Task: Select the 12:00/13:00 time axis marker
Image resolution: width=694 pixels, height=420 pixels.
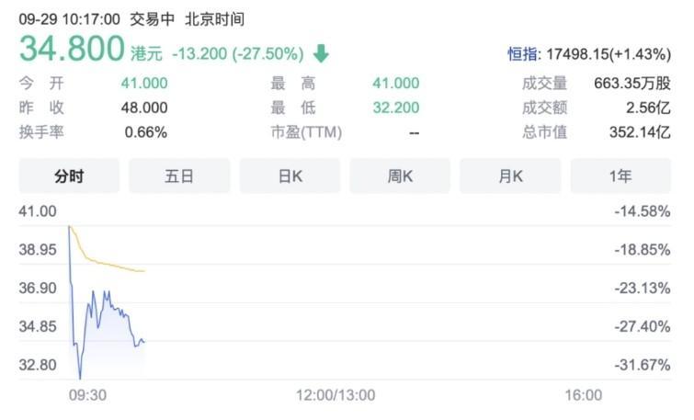Action: point(336,395)
